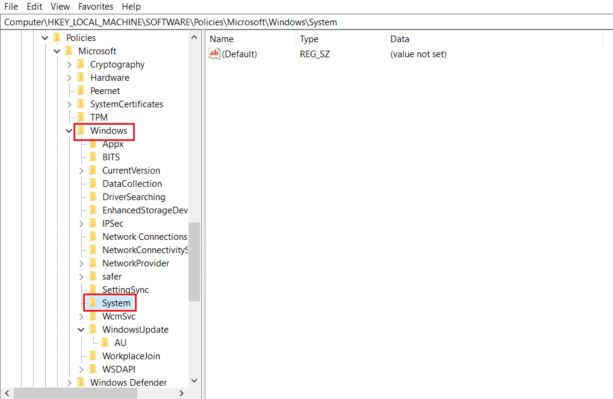Click the horizontal scroll right arrow
This screenshot has height=399, width=613.
tap(181, 393)
